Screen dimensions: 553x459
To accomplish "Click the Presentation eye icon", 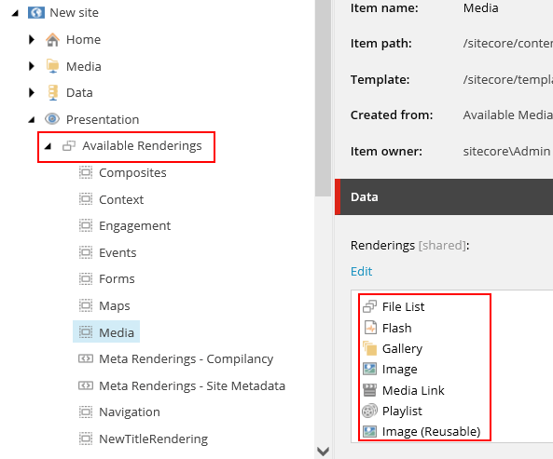I will click(x=52, y=119).
